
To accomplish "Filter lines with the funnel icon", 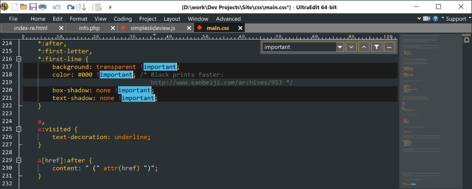I will pyautogui.click(x=376, y=47).
